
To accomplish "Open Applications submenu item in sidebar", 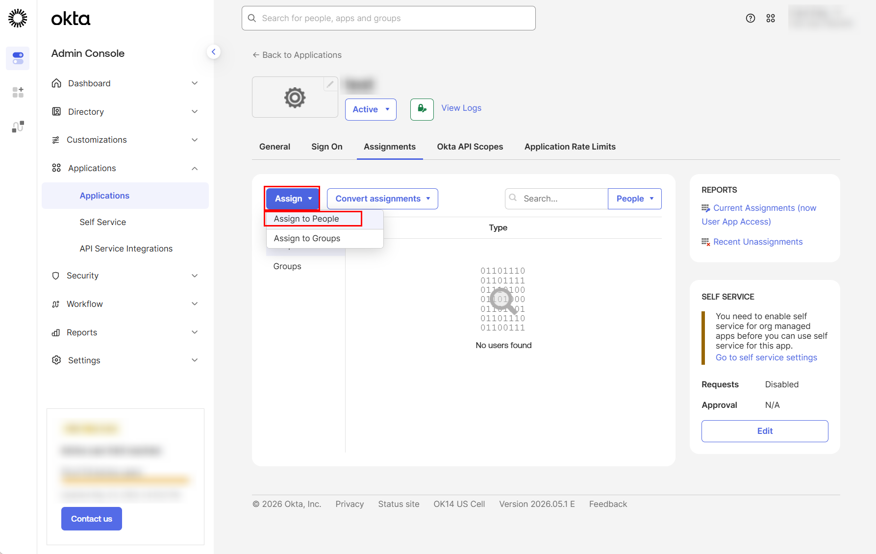I will click(x=125, y=196).
